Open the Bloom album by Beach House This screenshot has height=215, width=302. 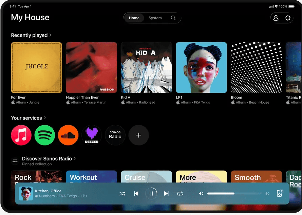pos(256,67)
